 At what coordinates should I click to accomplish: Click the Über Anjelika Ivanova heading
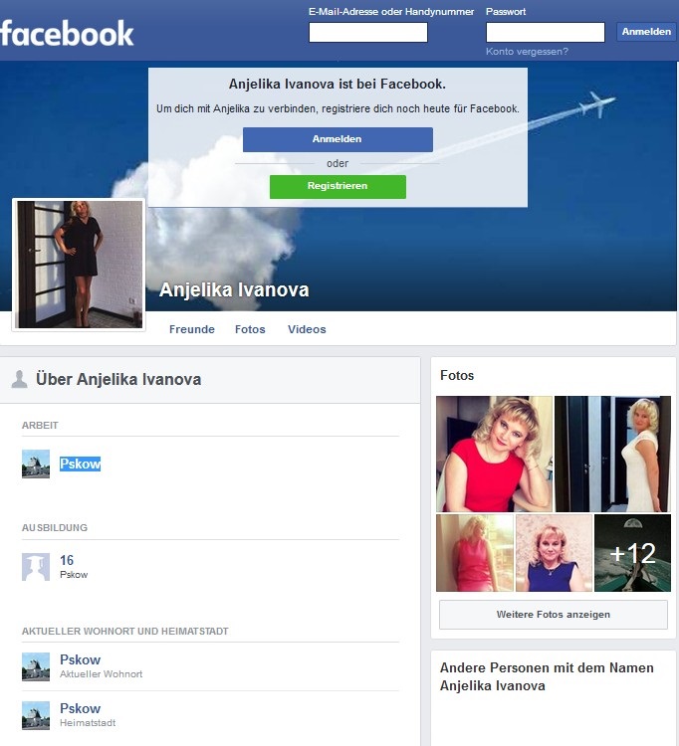click(118, 379)
